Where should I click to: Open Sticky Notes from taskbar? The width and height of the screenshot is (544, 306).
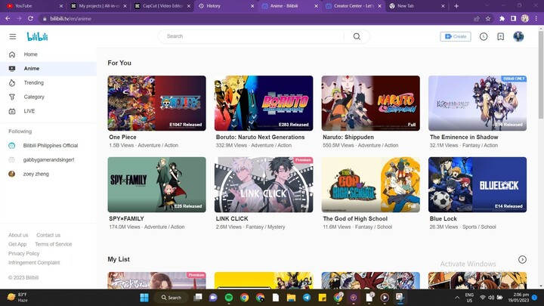click(323, 298)
